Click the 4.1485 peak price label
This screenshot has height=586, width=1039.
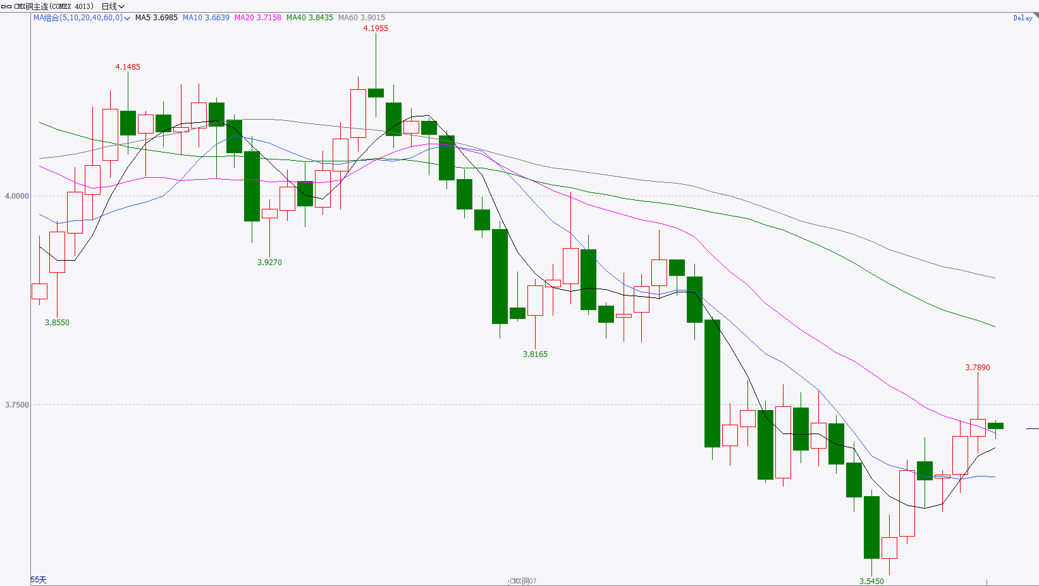click(128, 67)
